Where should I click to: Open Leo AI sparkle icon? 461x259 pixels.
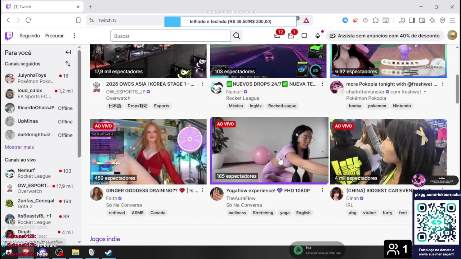[x=432, y=21]
